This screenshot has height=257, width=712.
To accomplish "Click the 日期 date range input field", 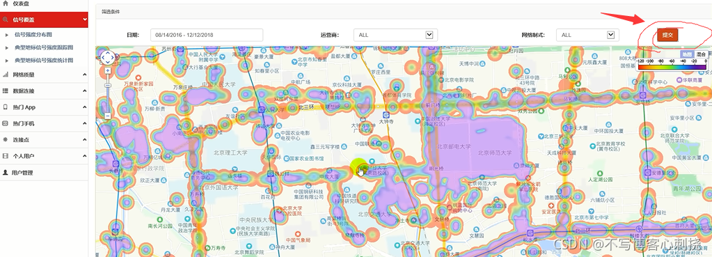I will click(207, 35).
